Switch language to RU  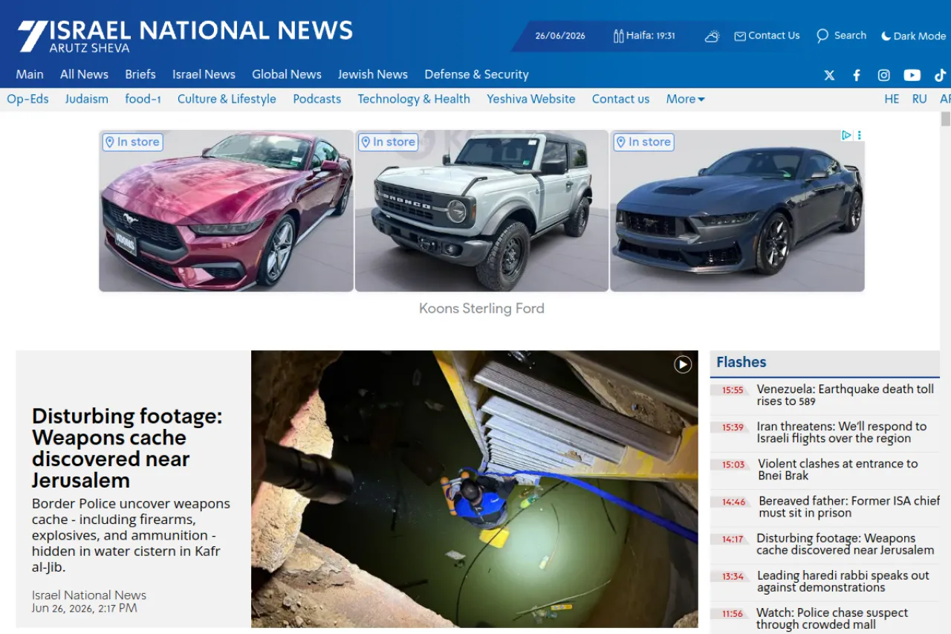pos(920,99)
